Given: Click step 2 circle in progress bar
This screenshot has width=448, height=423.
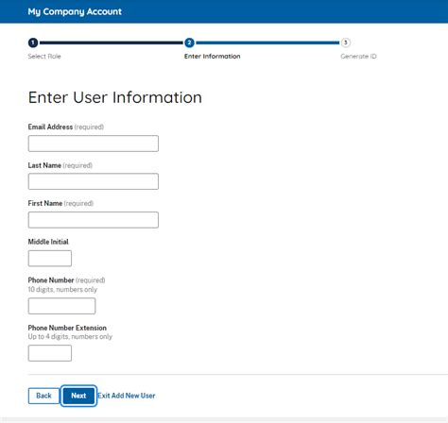Looking at the screenshot, I should click(x=189, y=42).
